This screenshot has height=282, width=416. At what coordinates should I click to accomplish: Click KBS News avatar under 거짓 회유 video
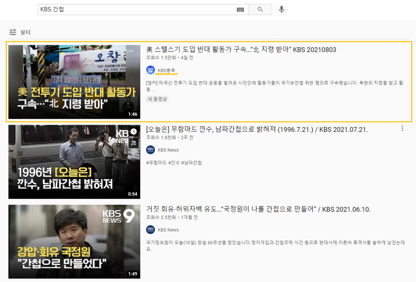click(150, 230)
